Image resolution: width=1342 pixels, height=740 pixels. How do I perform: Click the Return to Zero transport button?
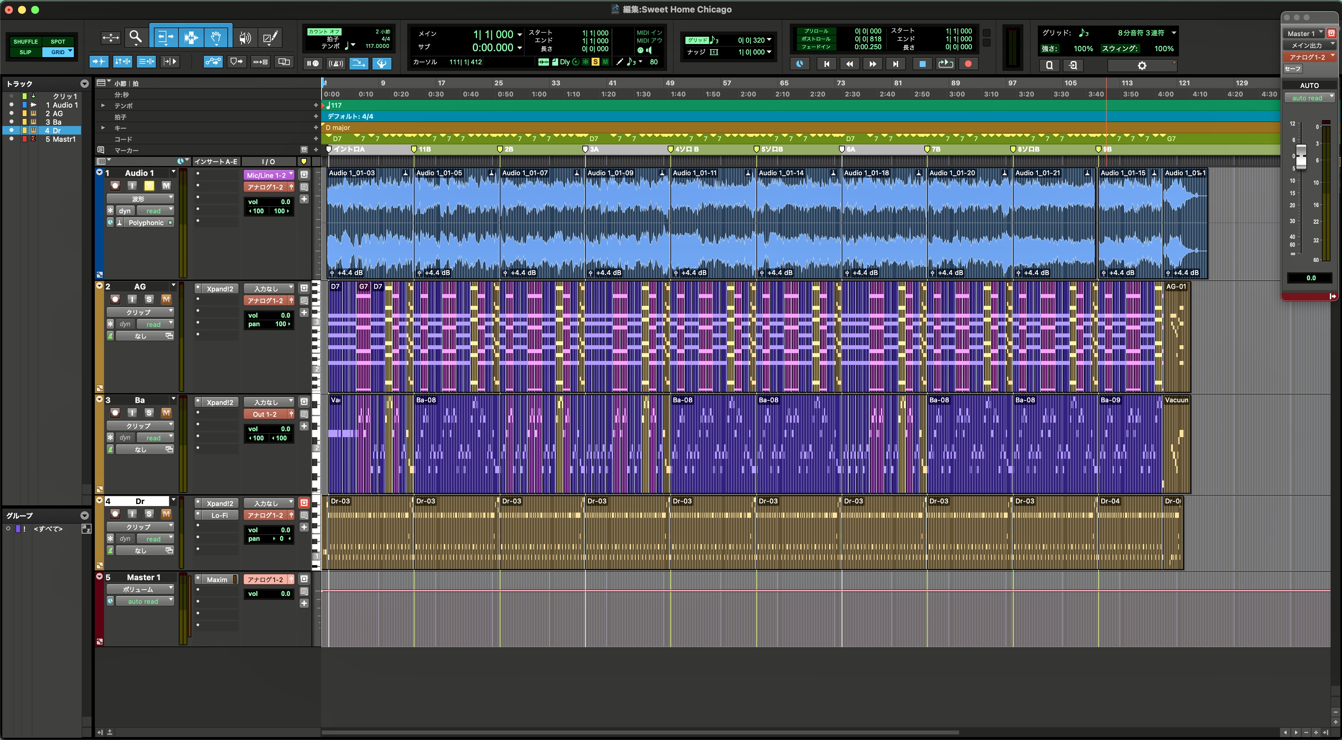pos(826,64)
